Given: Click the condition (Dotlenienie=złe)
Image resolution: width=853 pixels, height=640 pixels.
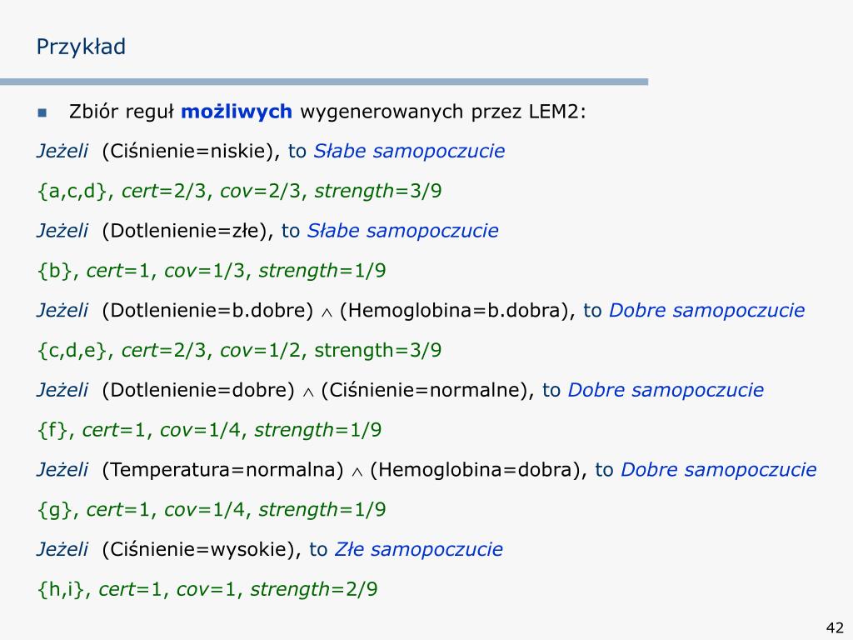Looking at the screenshot, I should click(187, 231).
